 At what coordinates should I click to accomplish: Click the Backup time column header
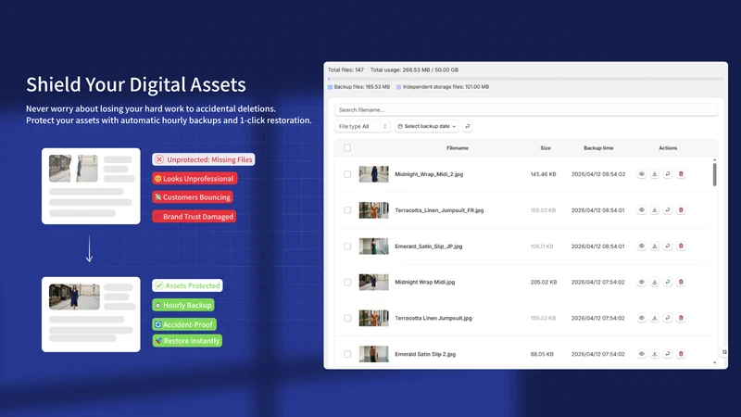pos(598,148)
